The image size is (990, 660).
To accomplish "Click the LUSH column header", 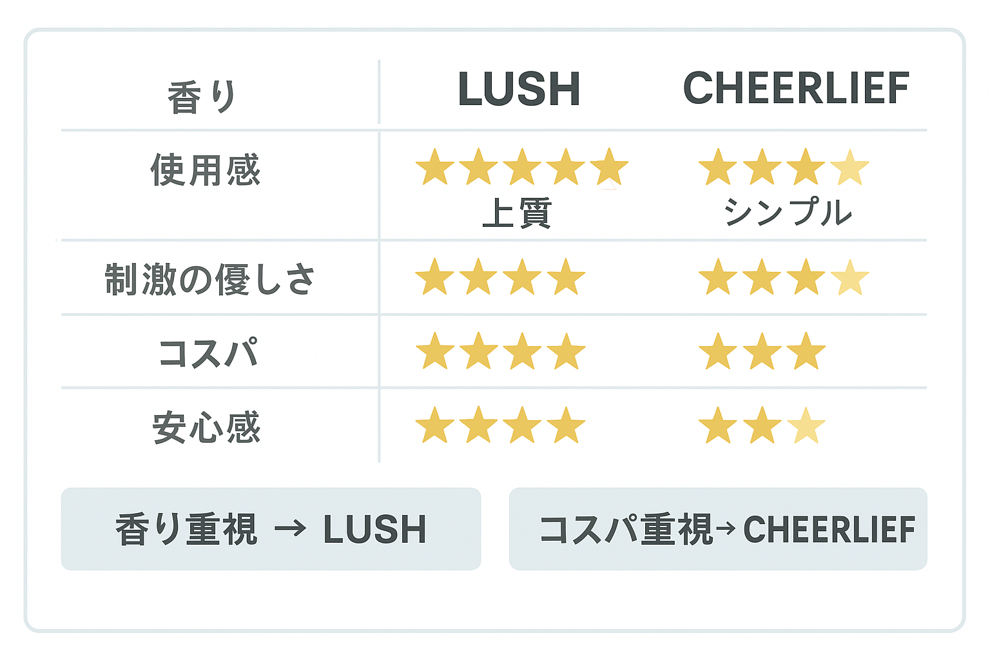I will click(x=519, y=89).
